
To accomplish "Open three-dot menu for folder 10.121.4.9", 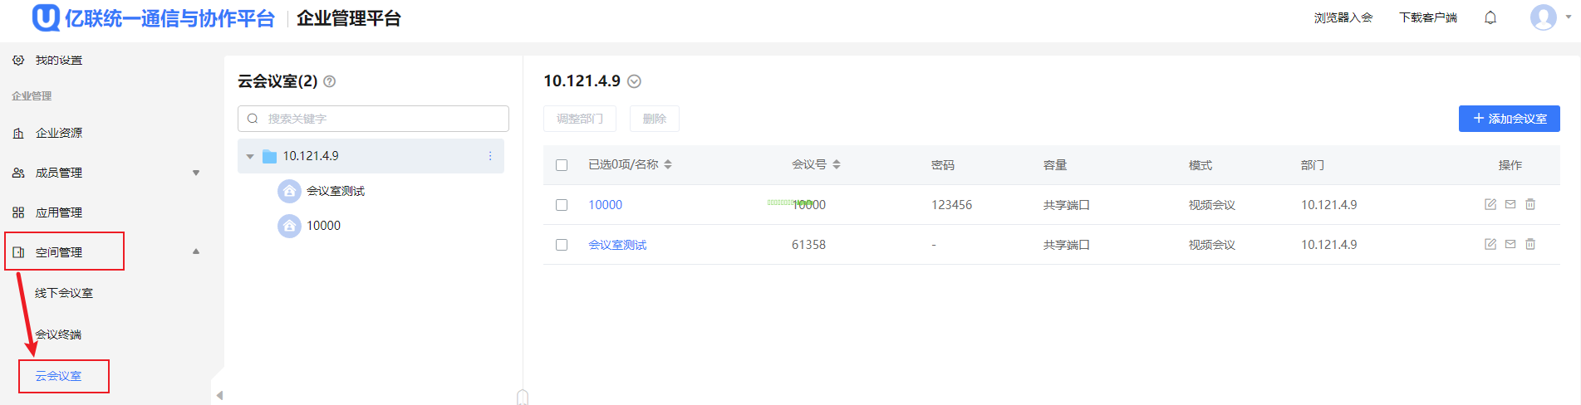I will (490, 156).
